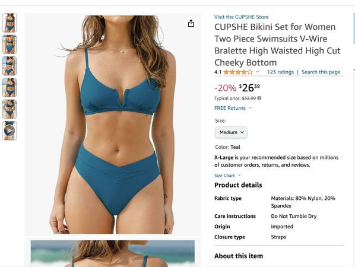Click the main teal bikini product image
355x267 pixels.
point(113,125)
